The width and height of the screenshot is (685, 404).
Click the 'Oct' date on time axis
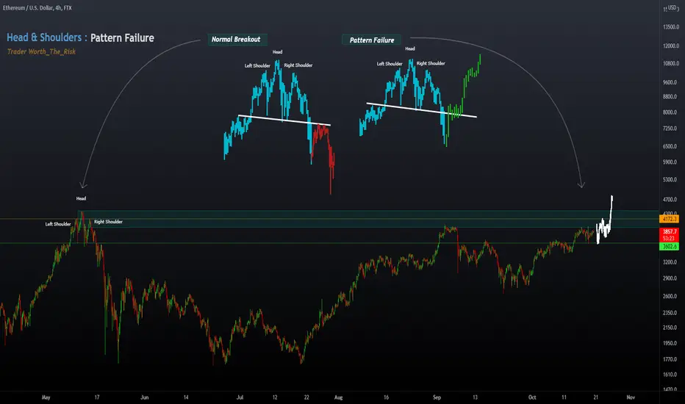(532, 397)
